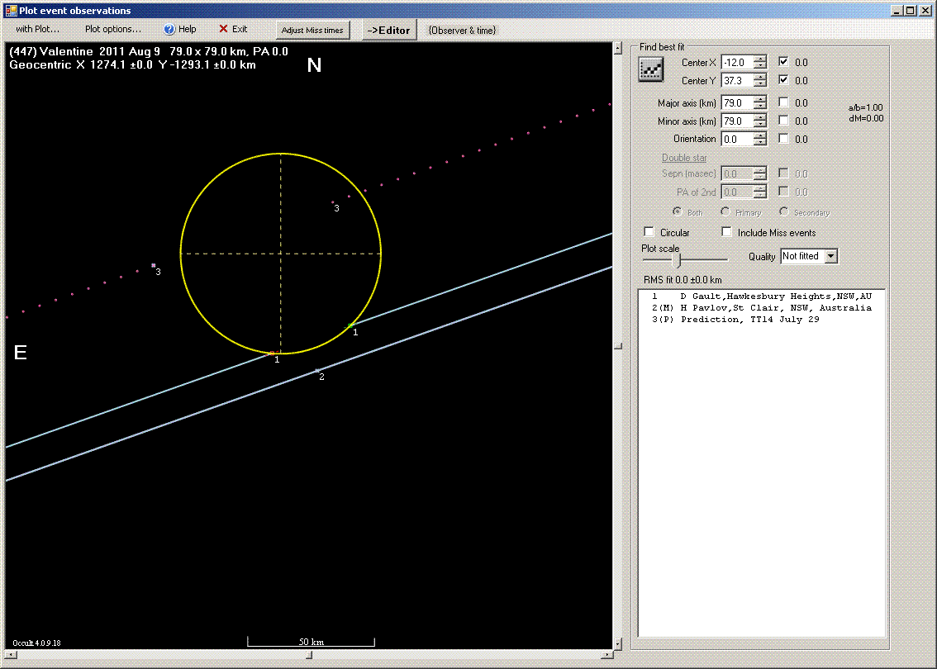Click the {Observer & time} button

pos(462,31)
